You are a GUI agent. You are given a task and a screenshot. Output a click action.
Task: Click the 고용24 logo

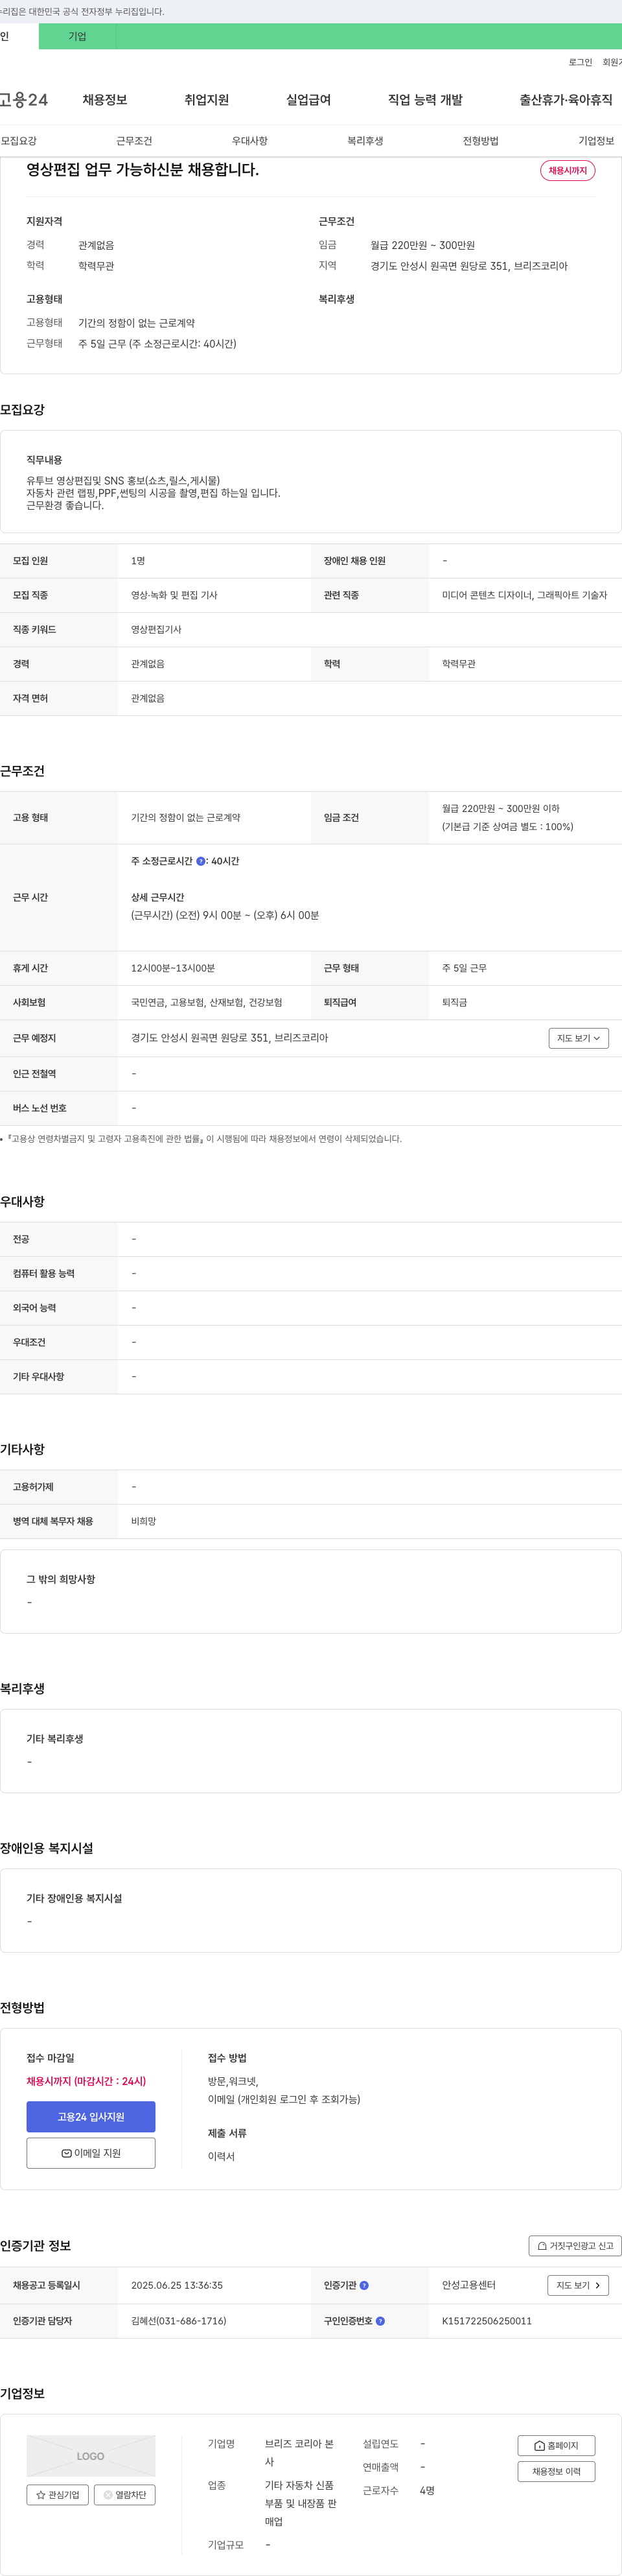24,100
